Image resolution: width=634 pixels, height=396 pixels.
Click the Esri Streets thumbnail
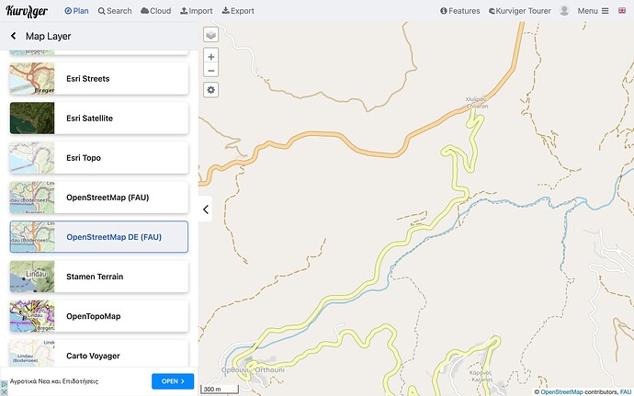(x=32, y=78)
